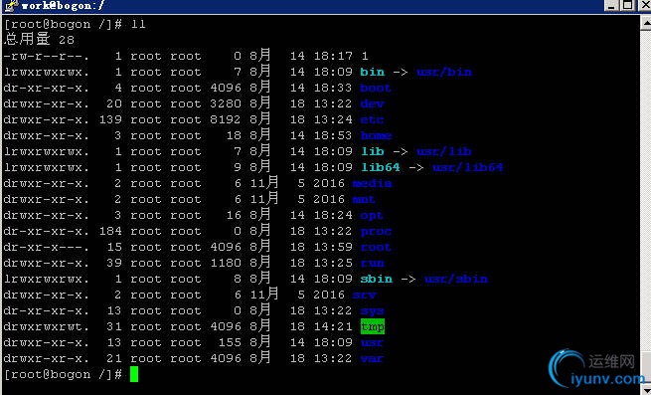The height and width of the screenshot is (395, 651).
Task: Maximize the terminal window
Action: 628,5
